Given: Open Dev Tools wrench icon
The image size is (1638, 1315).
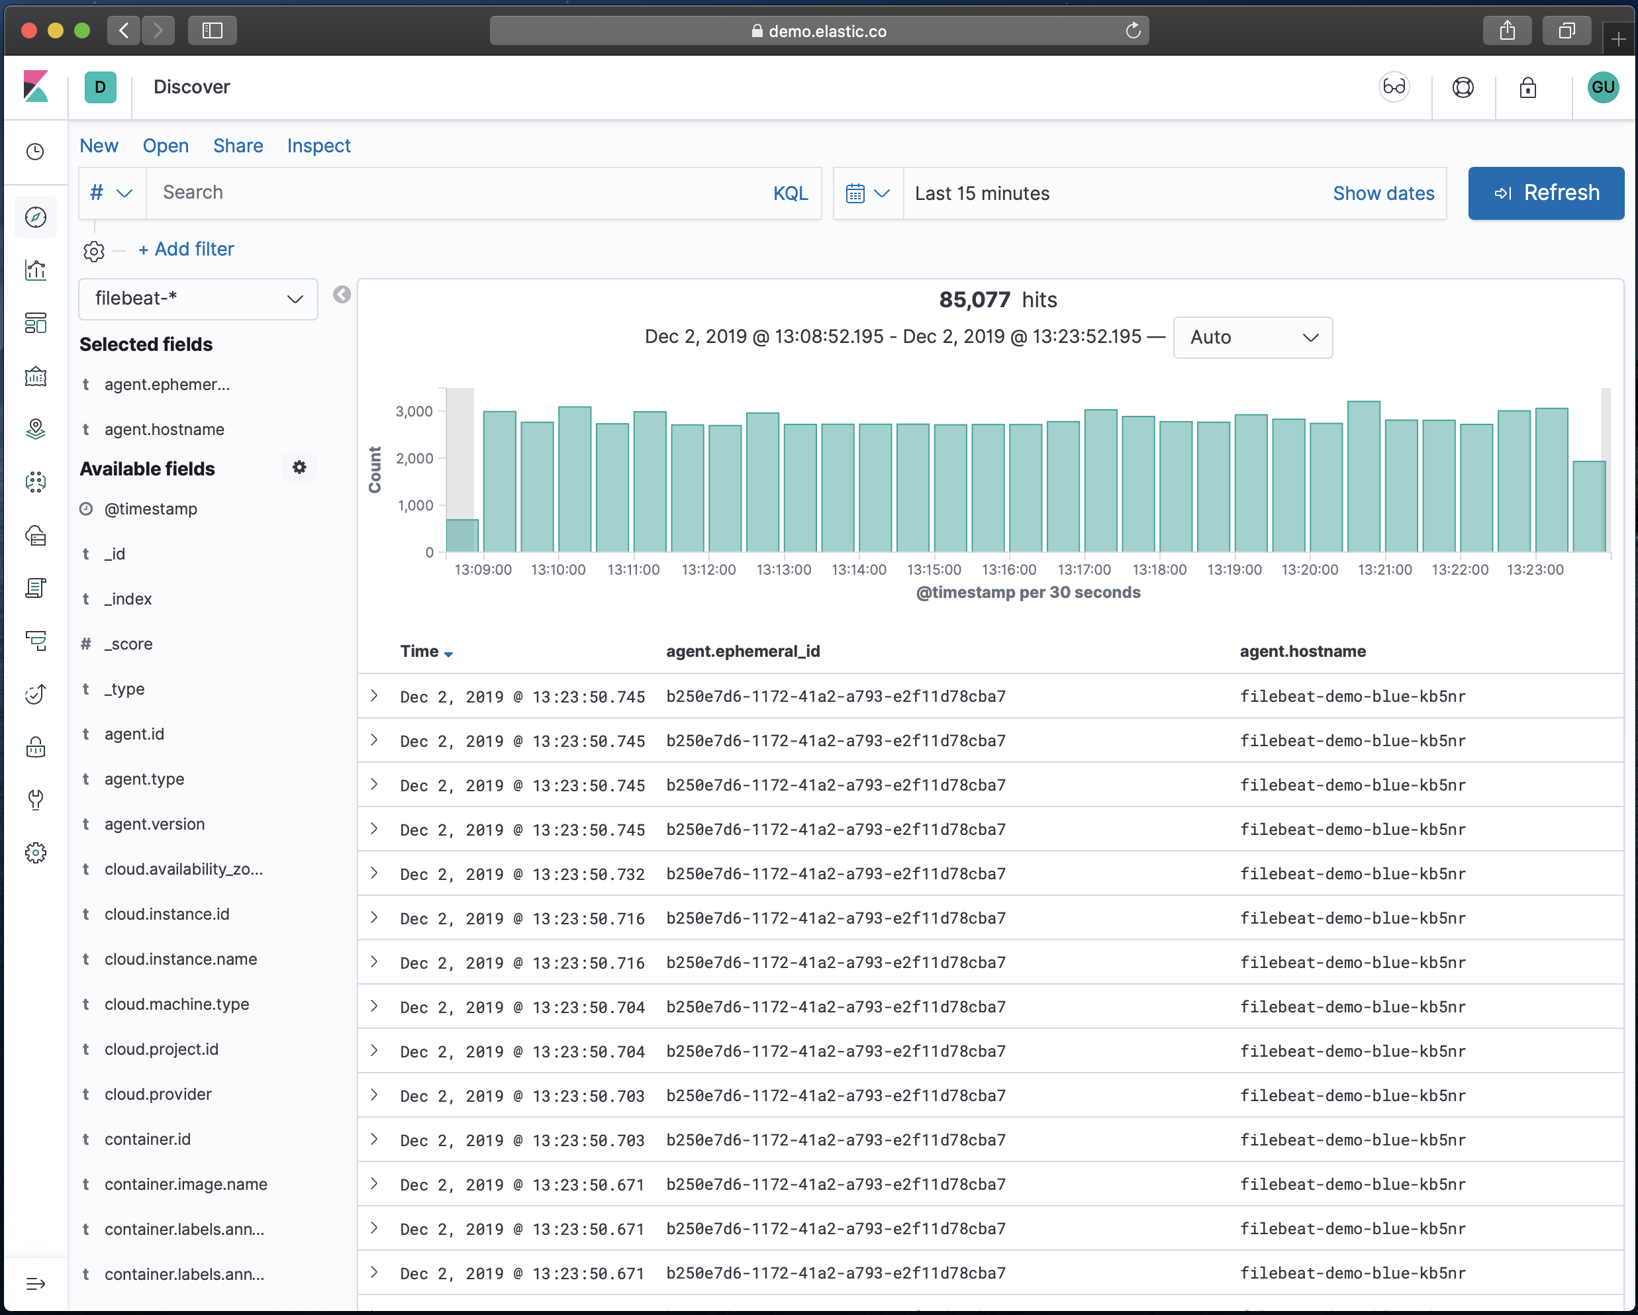Looking at the screenshot, I should point(36,799).
